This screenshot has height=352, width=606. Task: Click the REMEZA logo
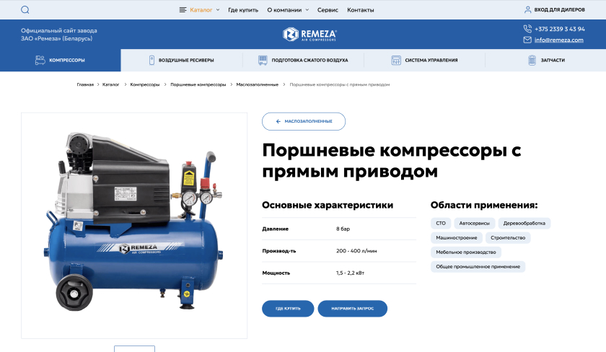(x=309, y=35)
